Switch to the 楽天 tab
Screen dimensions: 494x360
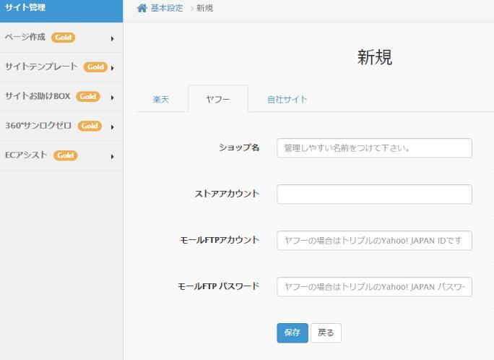tap(161, 99)
